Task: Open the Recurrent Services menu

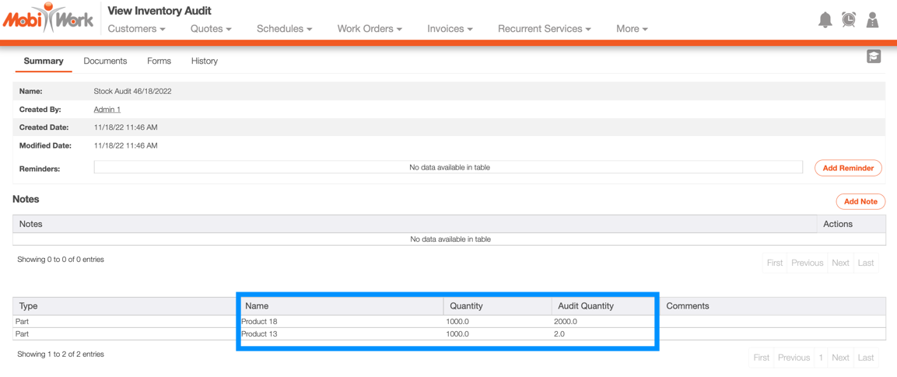Action: [544, 29]
